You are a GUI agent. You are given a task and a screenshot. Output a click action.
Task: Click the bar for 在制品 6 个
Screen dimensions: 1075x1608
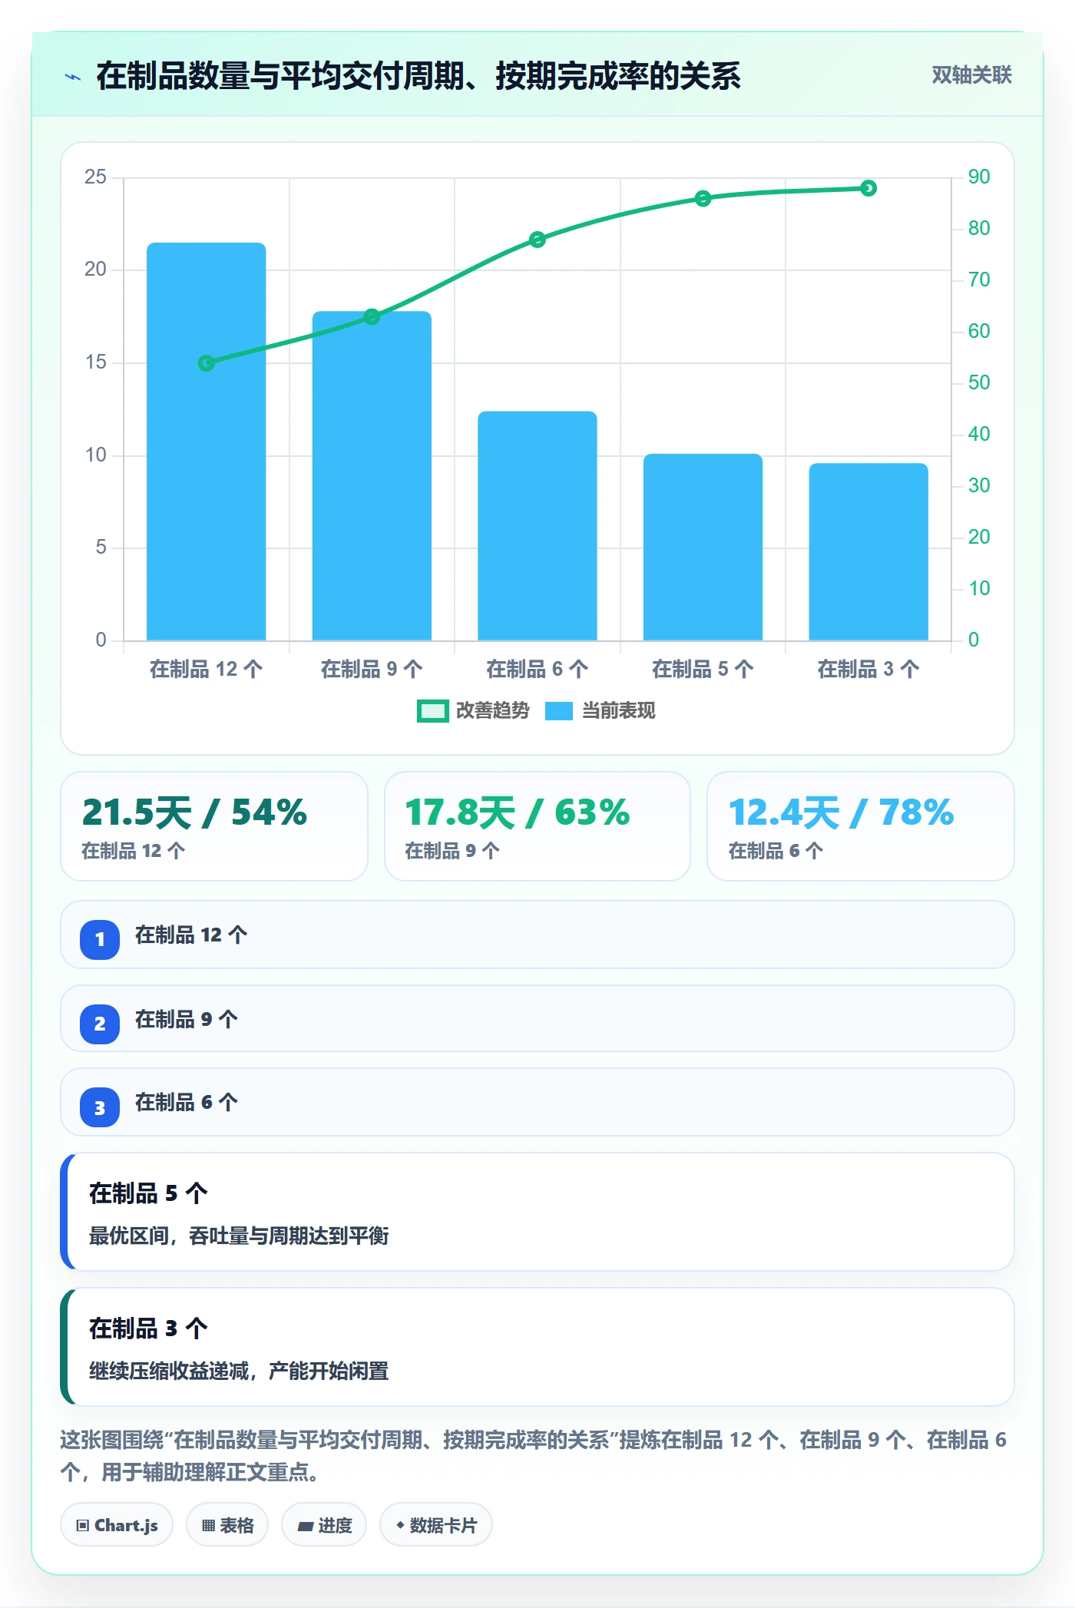click(x=537, y=526)
